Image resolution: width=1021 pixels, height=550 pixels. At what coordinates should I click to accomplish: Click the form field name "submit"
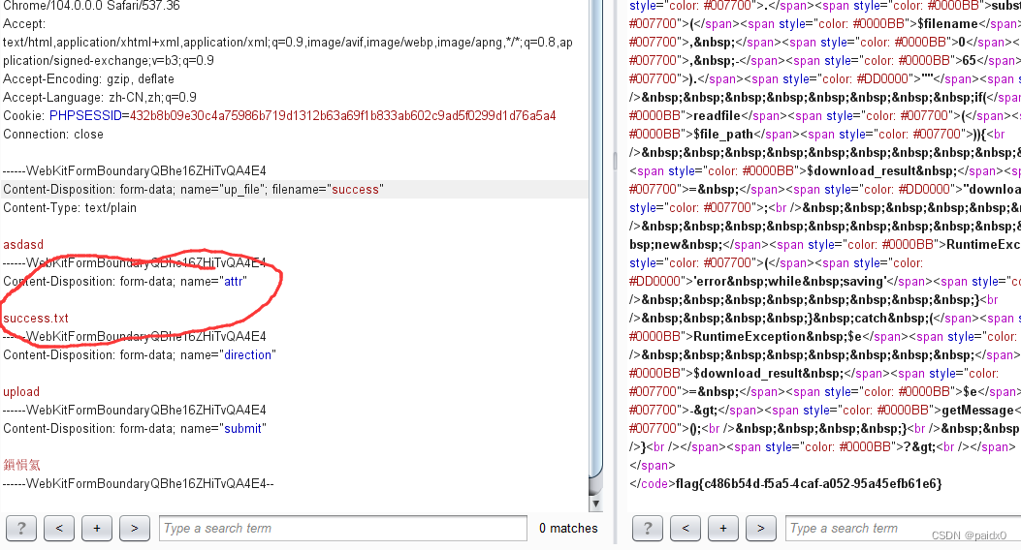tap(242, 428)
